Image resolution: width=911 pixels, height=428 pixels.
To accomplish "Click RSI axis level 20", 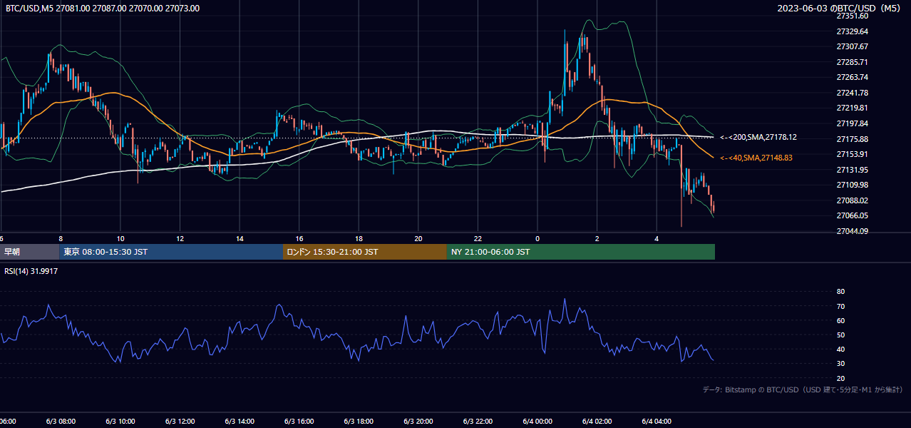I will point(840,379).
